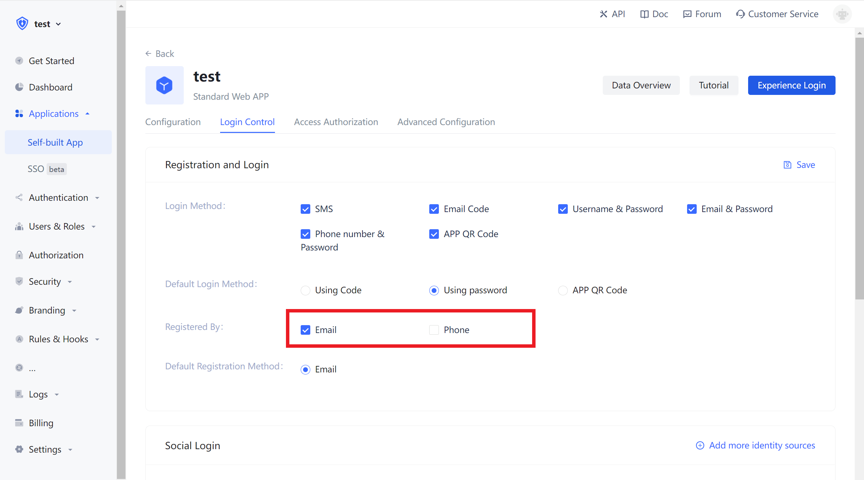Click the user avatar icon
Screen dimensions: 864x480
point(842,14)
